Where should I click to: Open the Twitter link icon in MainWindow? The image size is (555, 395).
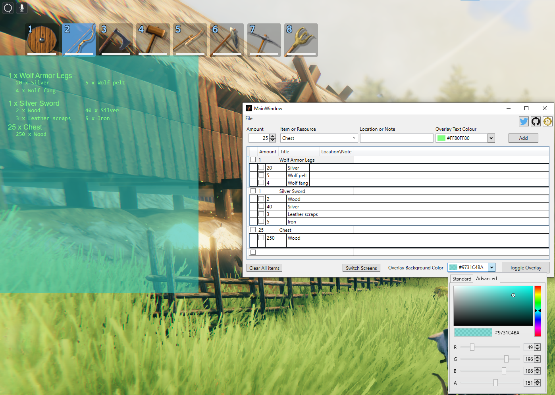tap(524, 122)
